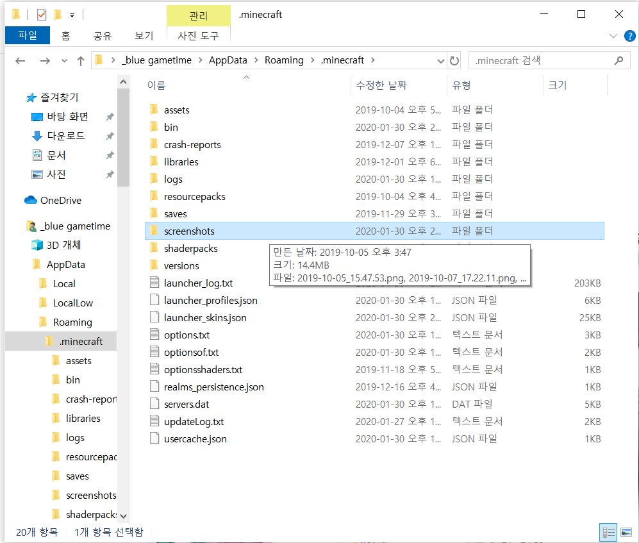Select options.txt file icon
The width and height of the screenshot is (639, 543).
click(154, 335)
